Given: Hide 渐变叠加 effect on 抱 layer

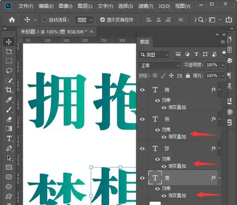Looking at the screenshot, I should coord(164,137).
